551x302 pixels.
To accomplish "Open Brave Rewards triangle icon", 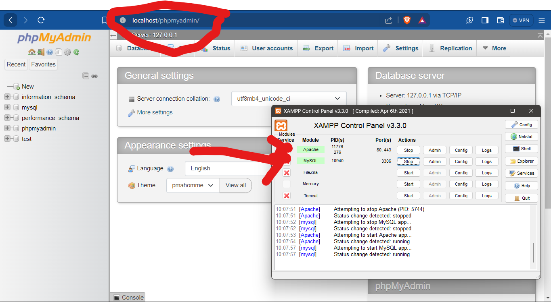I will click(x=422, y=20).
